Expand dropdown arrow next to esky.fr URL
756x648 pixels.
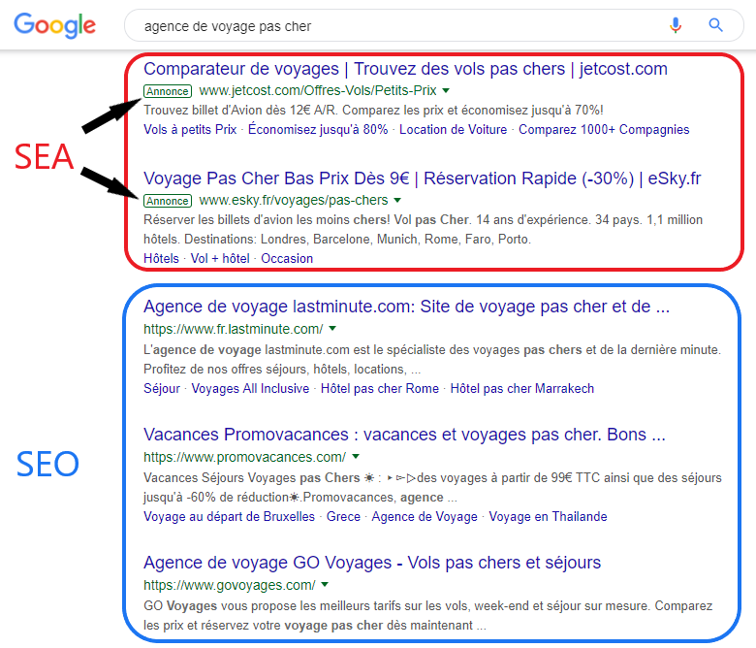tap(397, 200)
